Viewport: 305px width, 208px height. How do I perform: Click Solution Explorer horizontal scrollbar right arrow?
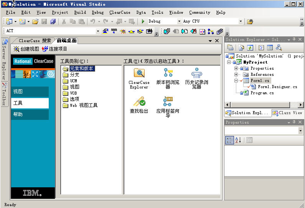(x=301, y=105)
